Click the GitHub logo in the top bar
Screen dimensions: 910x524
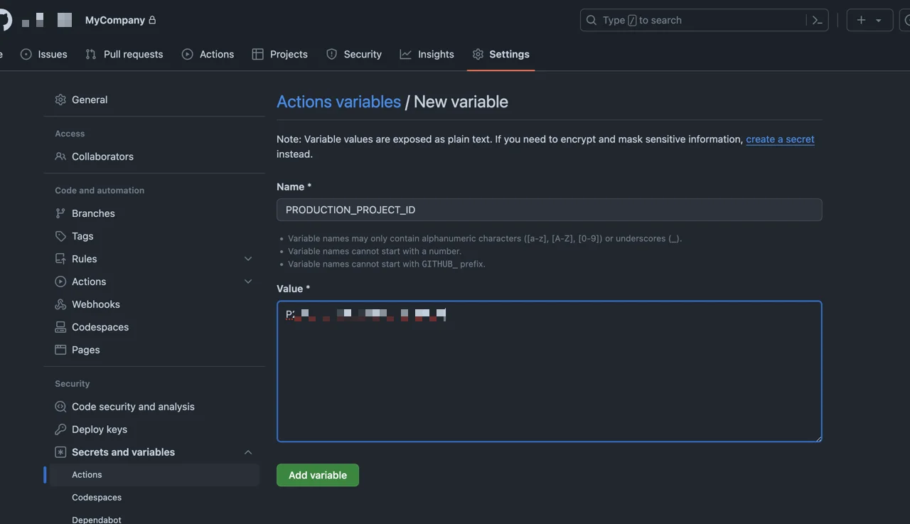(4, 19)
